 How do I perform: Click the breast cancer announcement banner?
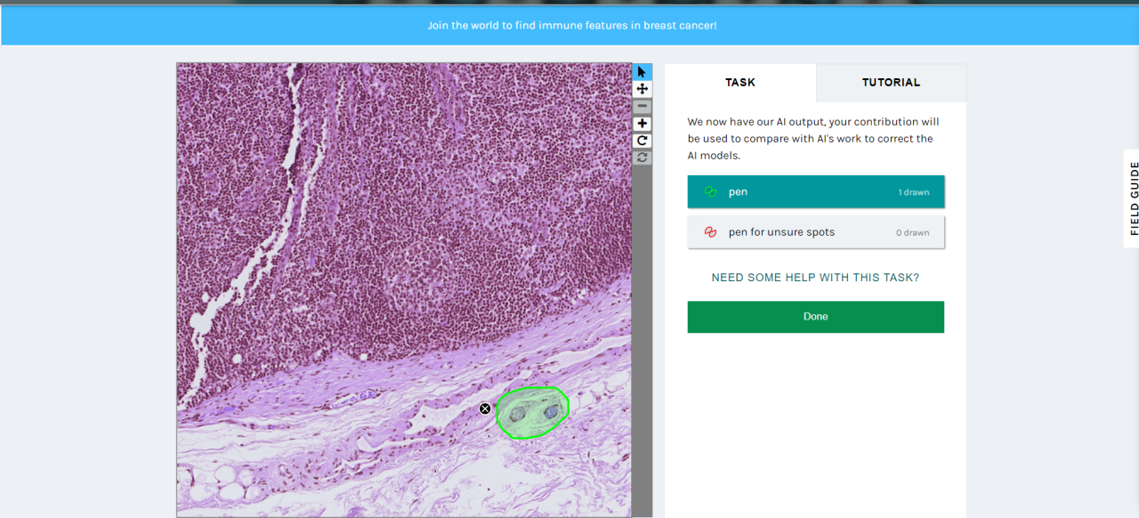(x=571, y=25)
